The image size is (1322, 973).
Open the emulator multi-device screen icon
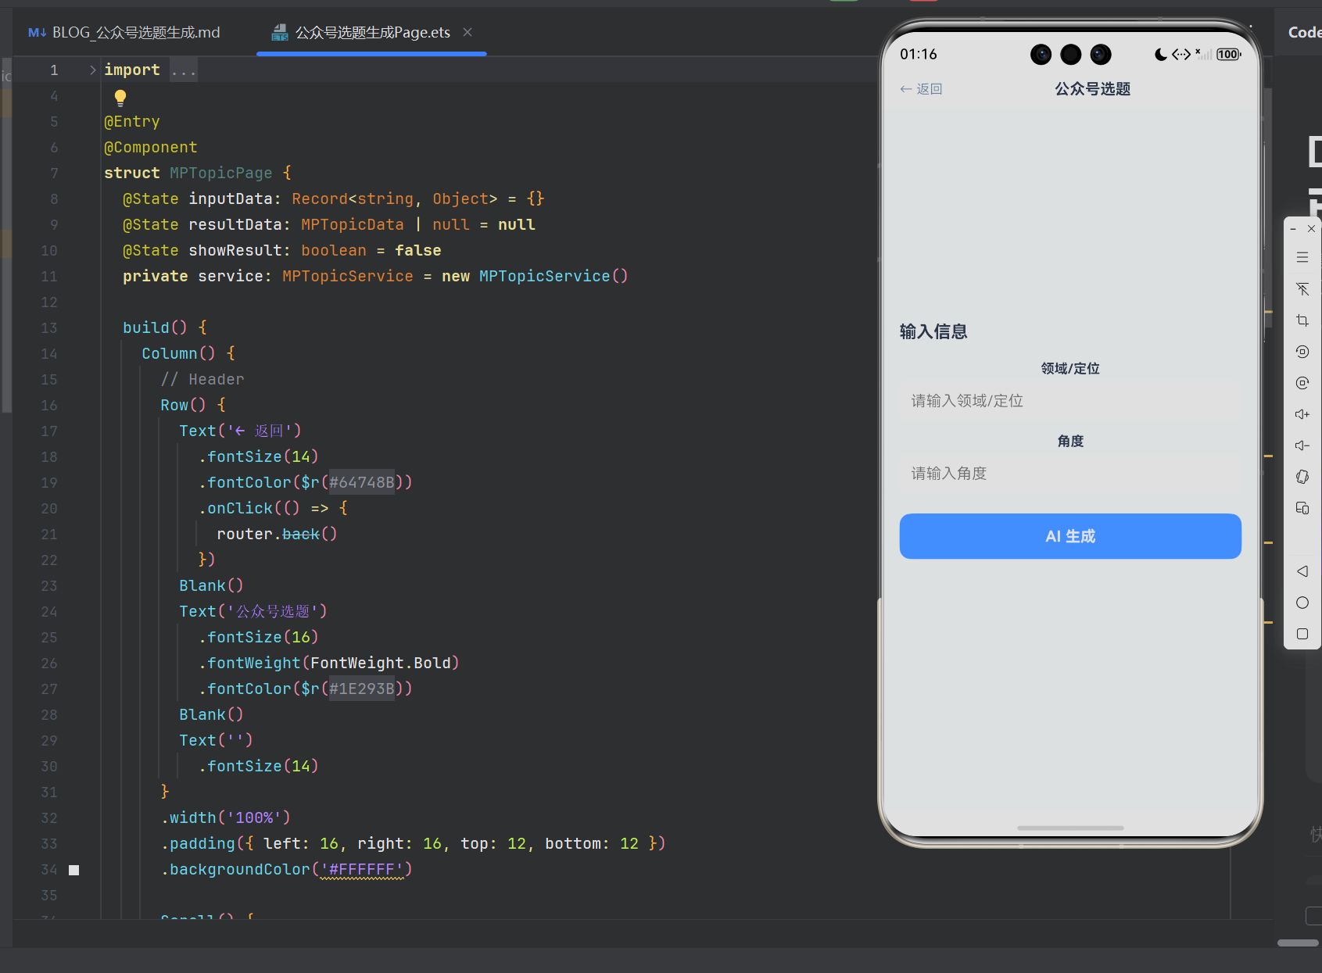[1302, 508]
